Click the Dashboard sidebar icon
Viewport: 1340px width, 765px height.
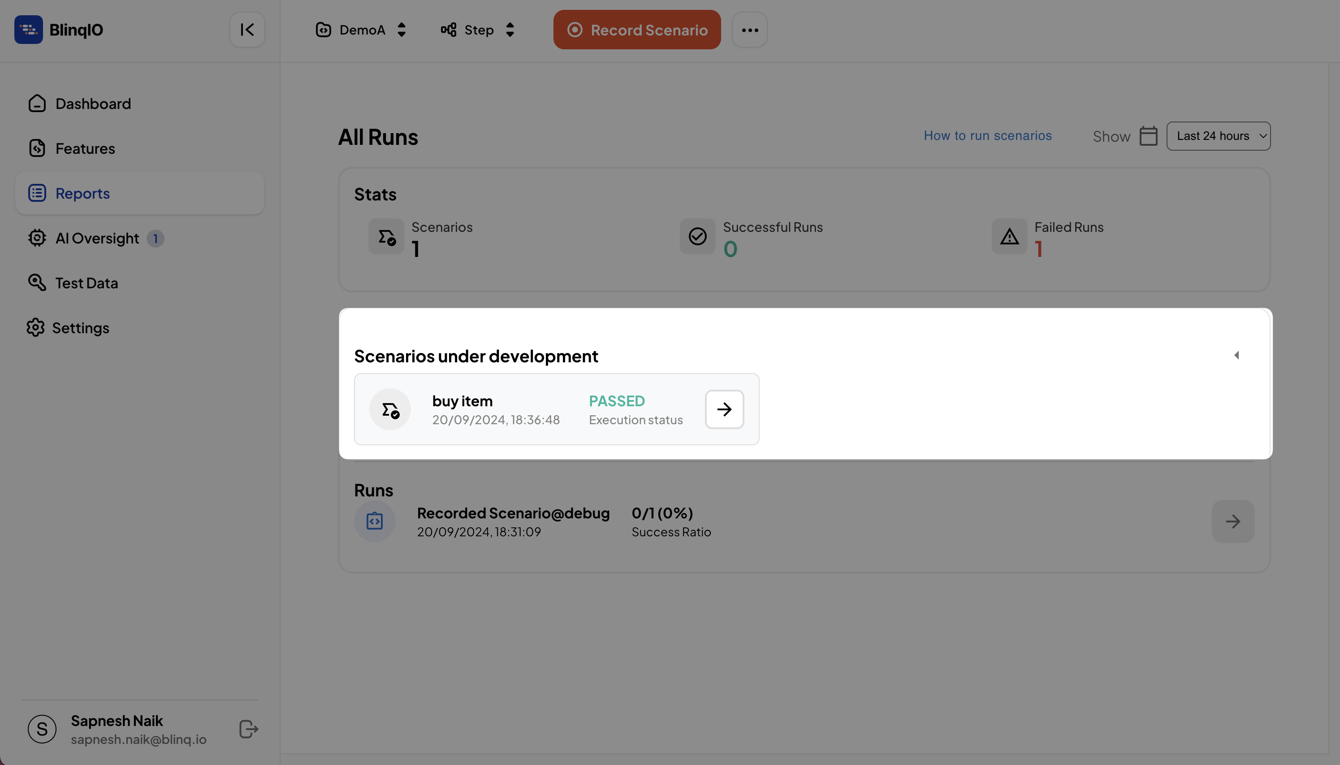coord(37,102)
